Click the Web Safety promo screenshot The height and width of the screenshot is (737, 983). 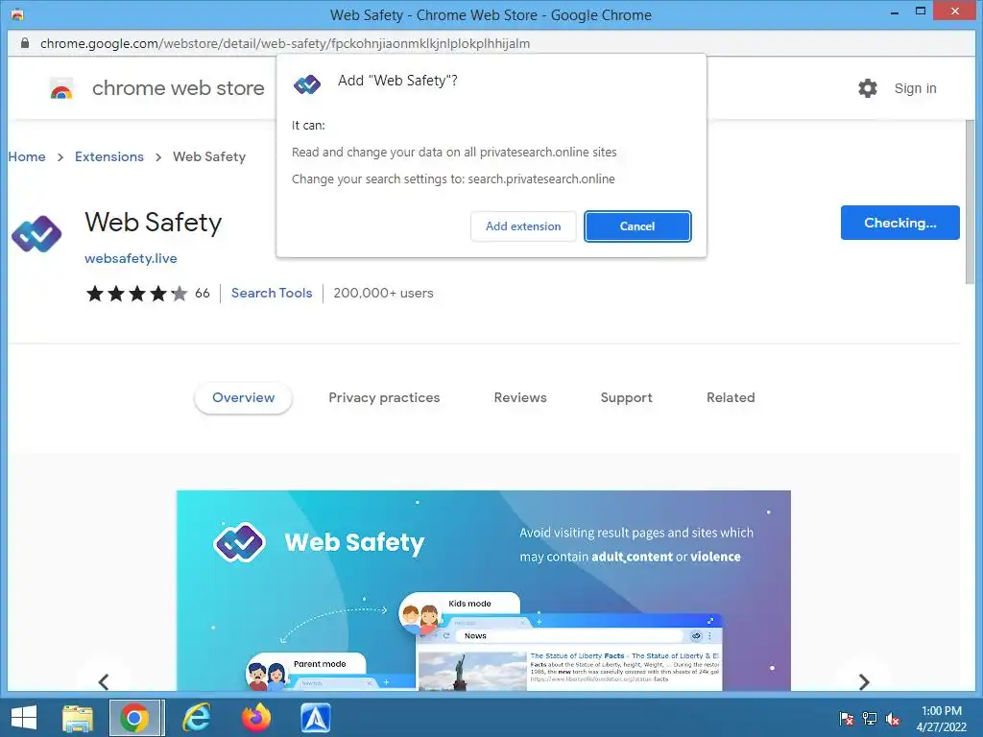(484, 591)
